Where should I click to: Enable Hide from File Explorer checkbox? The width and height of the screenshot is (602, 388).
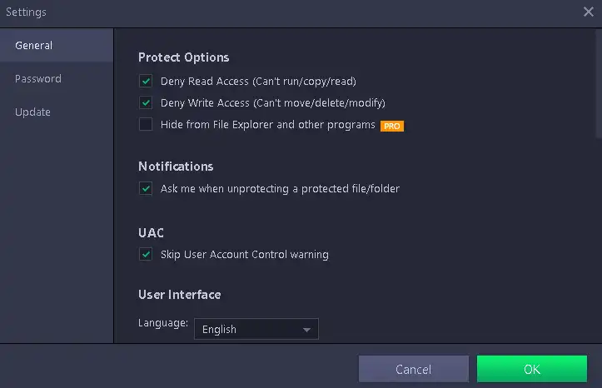tap(146, 125)
